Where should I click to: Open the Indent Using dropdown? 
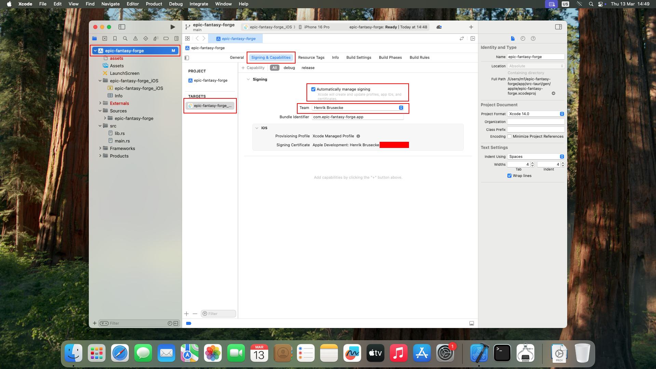[x=536, y=156]
